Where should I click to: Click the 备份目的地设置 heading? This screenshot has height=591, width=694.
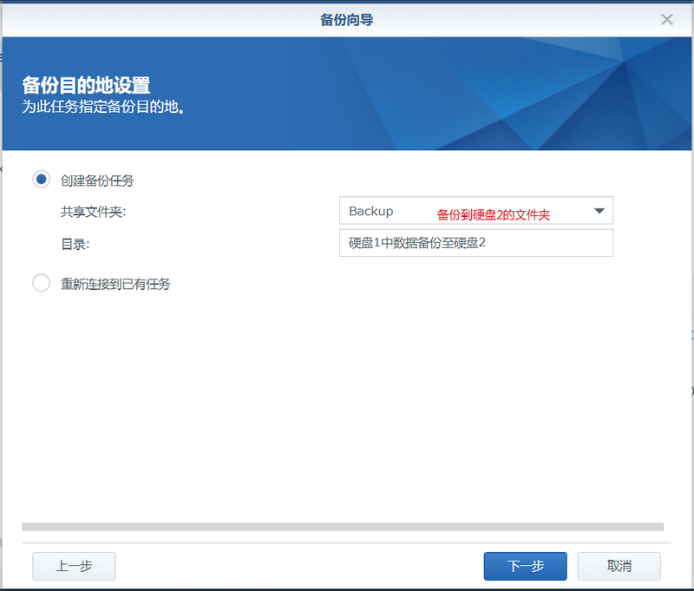(86, 85)
